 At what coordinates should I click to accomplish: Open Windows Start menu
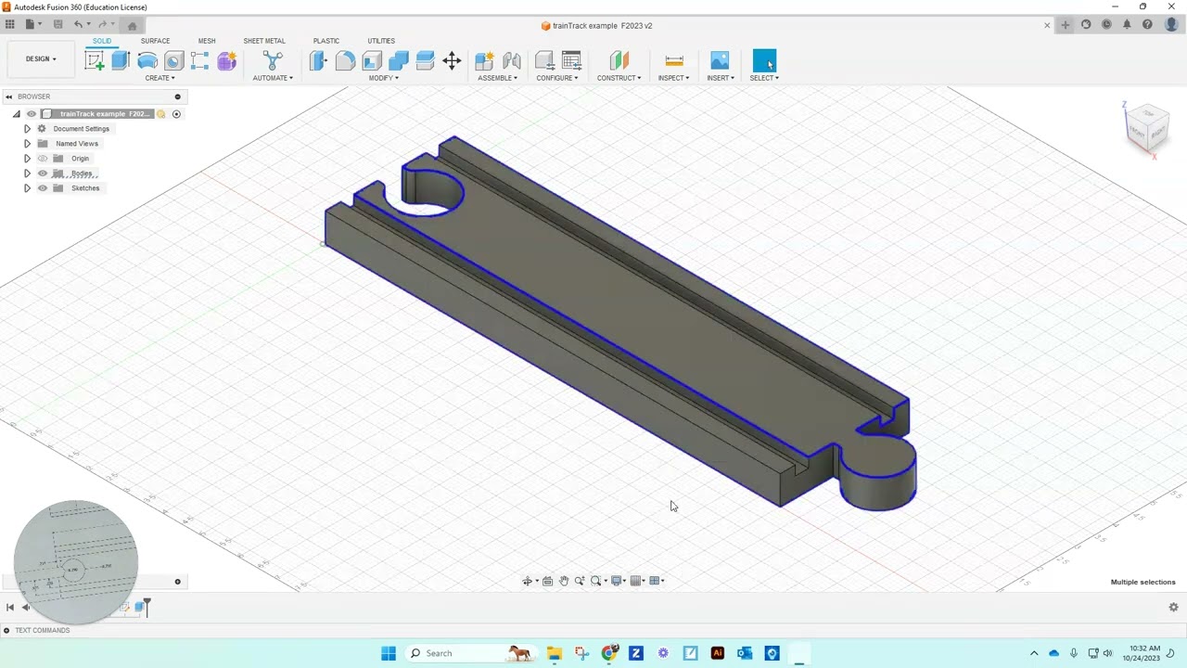pos(389,653)
